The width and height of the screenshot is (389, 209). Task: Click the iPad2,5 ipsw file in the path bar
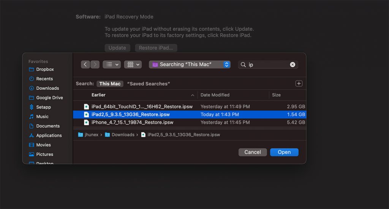click(x=180, y=135)
